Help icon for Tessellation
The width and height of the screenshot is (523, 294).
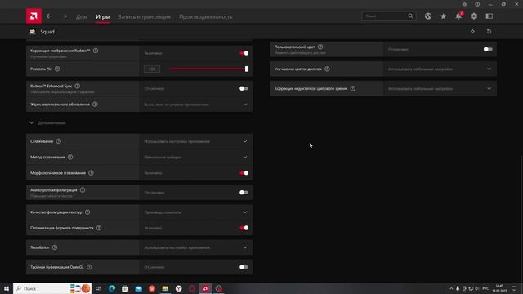[55, 247]
